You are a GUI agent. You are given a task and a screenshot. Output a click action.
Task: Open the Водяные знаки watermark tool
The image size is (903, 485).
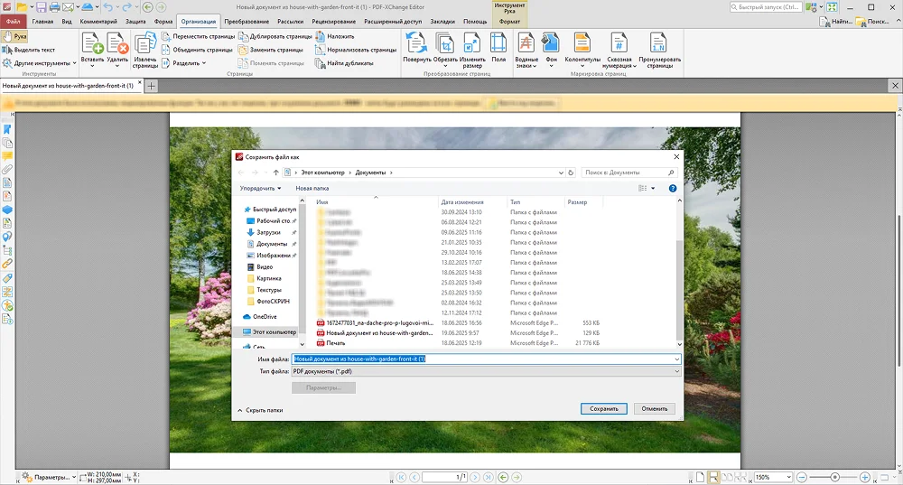tap(526, 43)
